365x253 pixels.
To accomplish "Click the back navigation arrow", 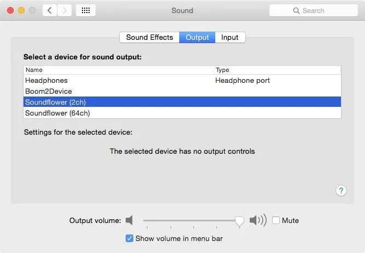I will coord(50,10).
